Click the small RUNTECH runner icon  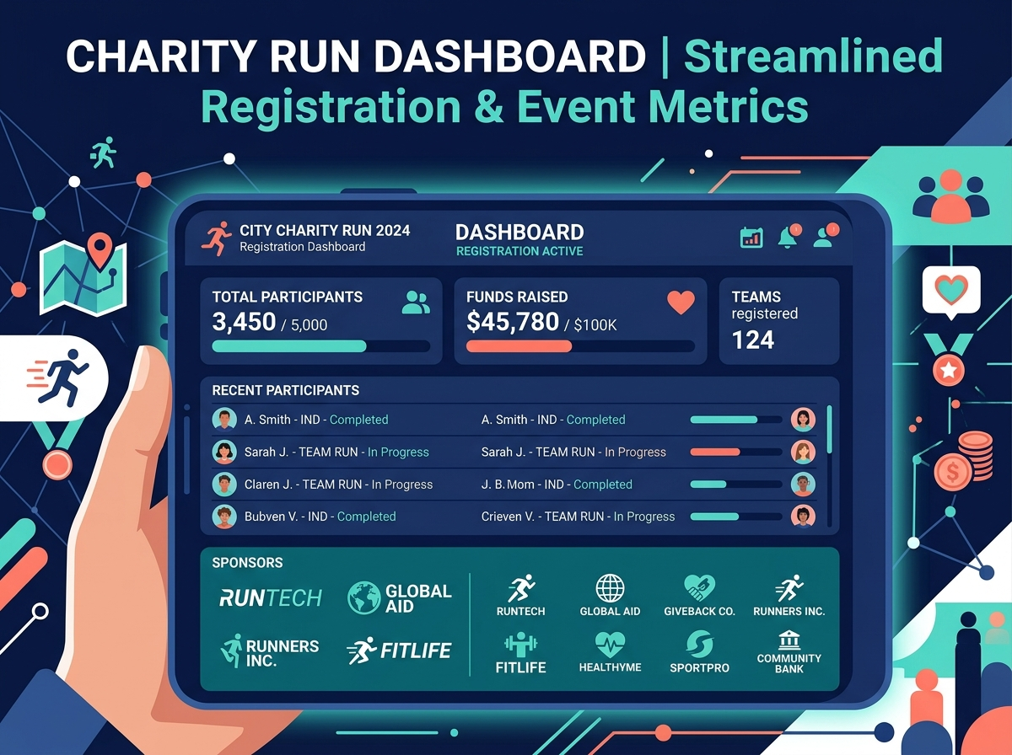[520, 588]
